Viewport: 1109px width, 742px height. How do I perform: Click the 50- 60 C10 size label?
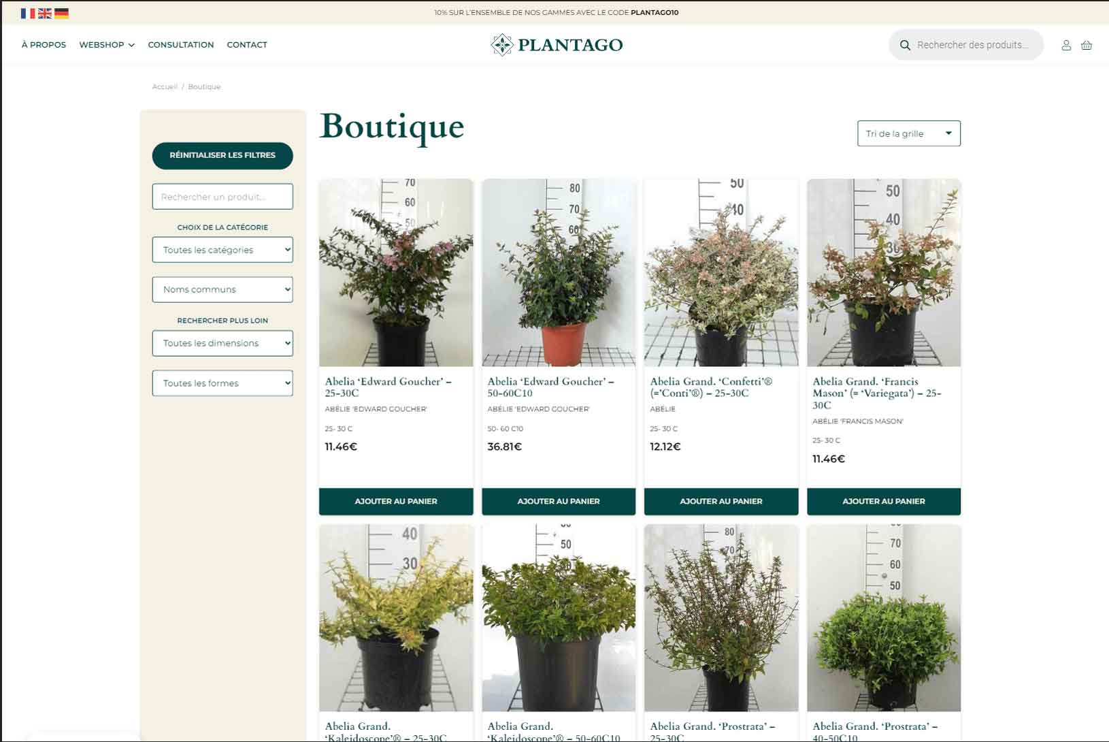(506, 429)
